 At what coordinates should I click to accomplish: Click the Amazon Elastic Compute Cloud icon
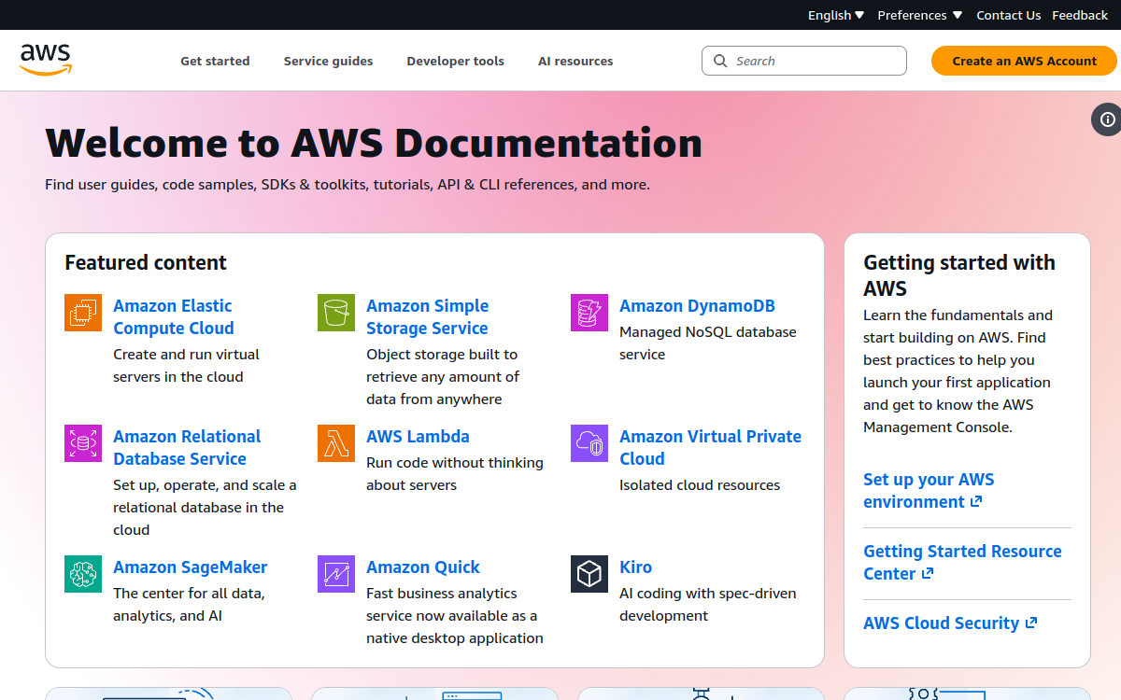83,313
